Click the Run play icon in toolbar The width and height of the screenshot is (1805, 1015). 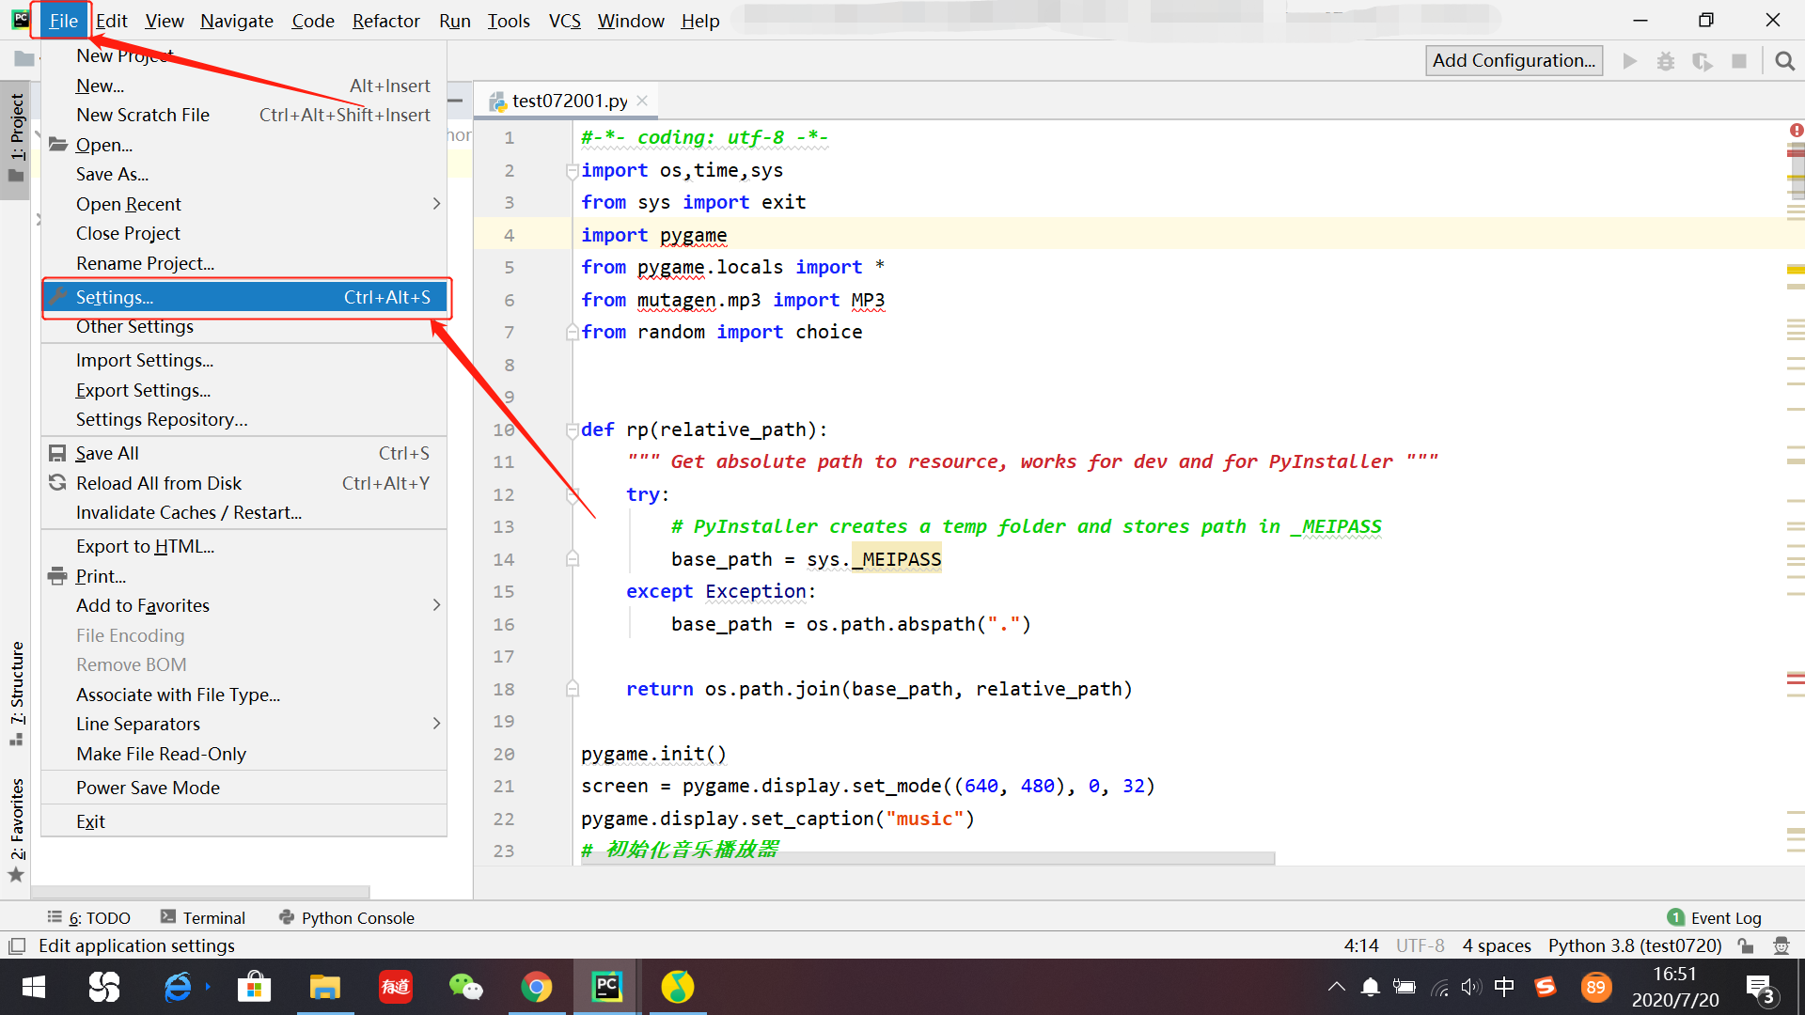pyautogui.click(x=1630, y=61)
